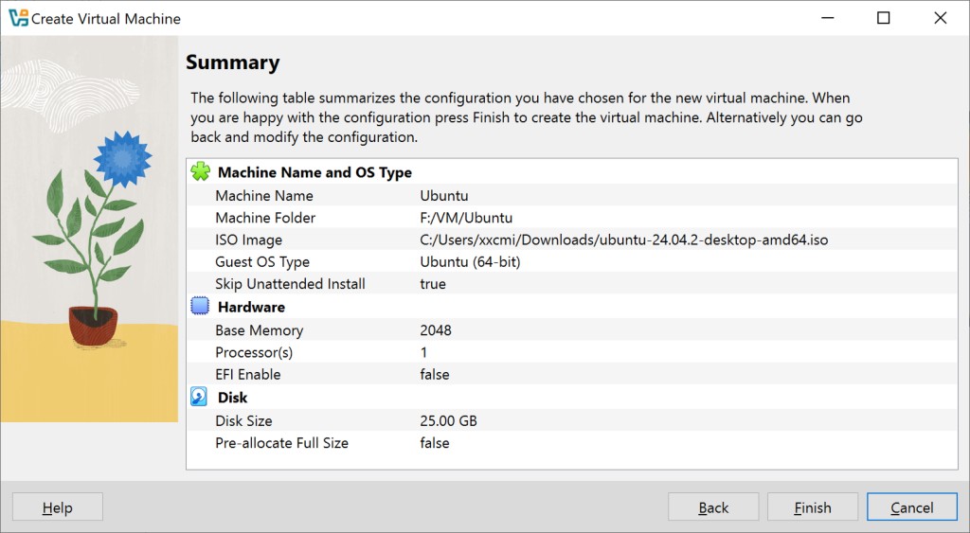Select the Guest OS Type label
The height and width of the screenshot is (533, 970).
pos(262,262)
